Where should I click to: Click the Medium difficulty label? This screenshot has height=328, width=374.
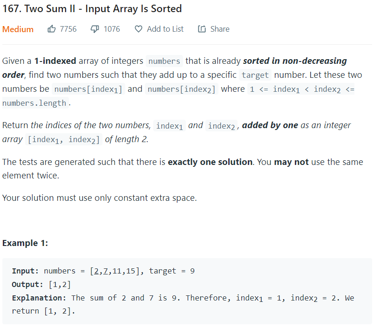18,29
